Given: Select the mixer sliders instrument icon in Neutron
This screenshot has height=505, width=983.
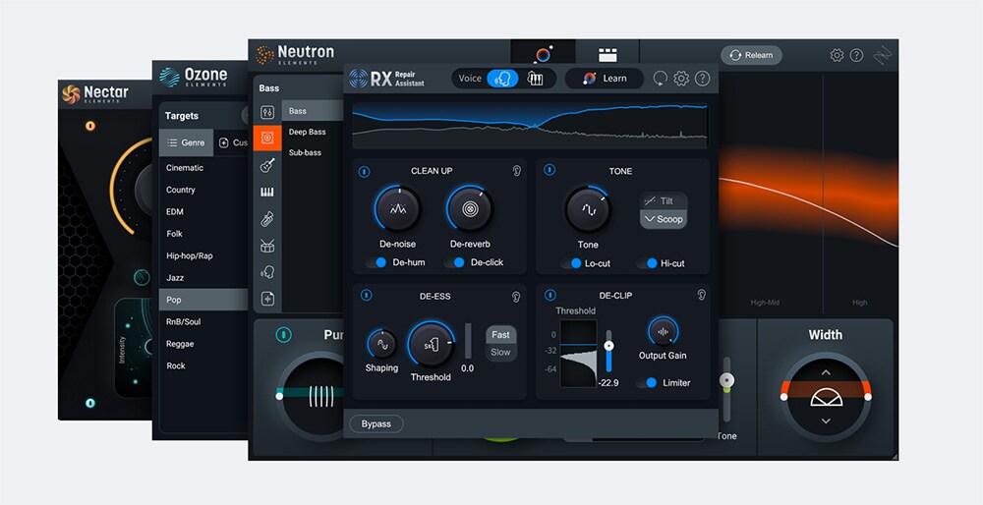Looking at the screenshot, I should click(x=267, y=113).
